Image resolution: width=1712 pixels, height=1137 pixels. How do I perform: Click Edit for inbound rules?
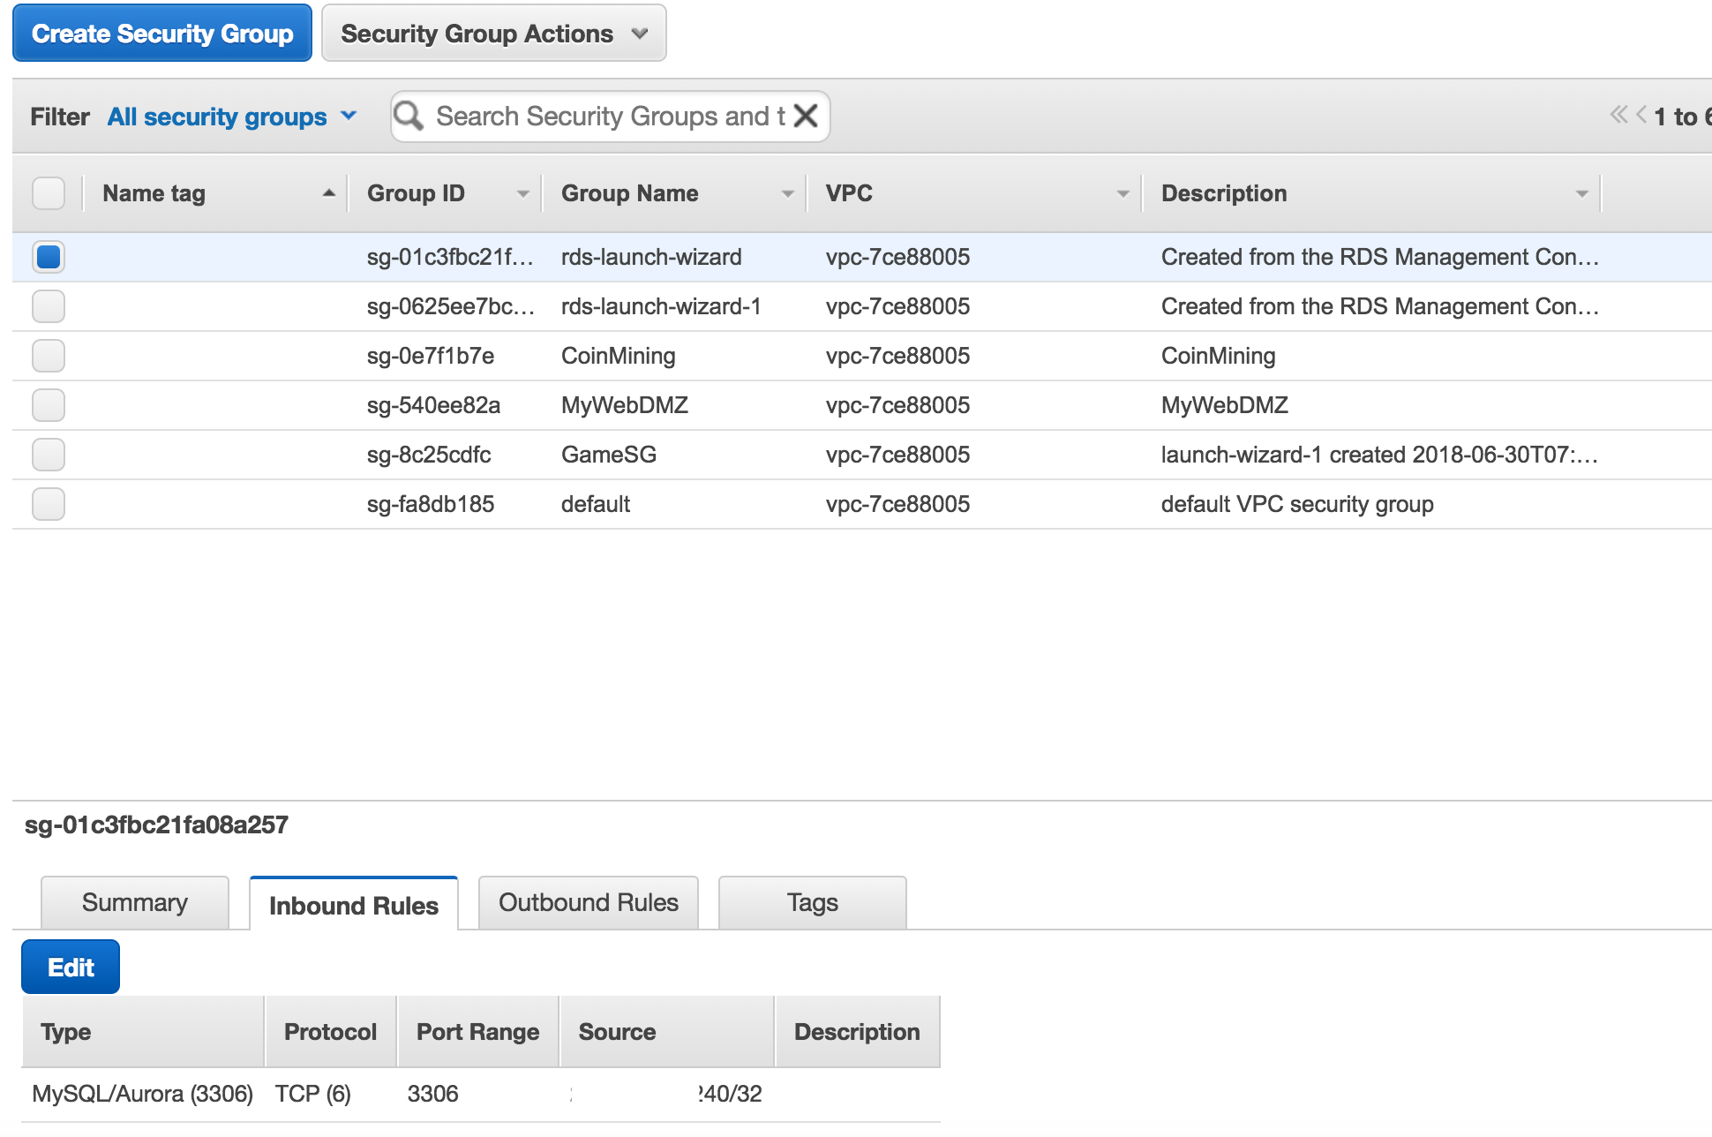[71, 968]
